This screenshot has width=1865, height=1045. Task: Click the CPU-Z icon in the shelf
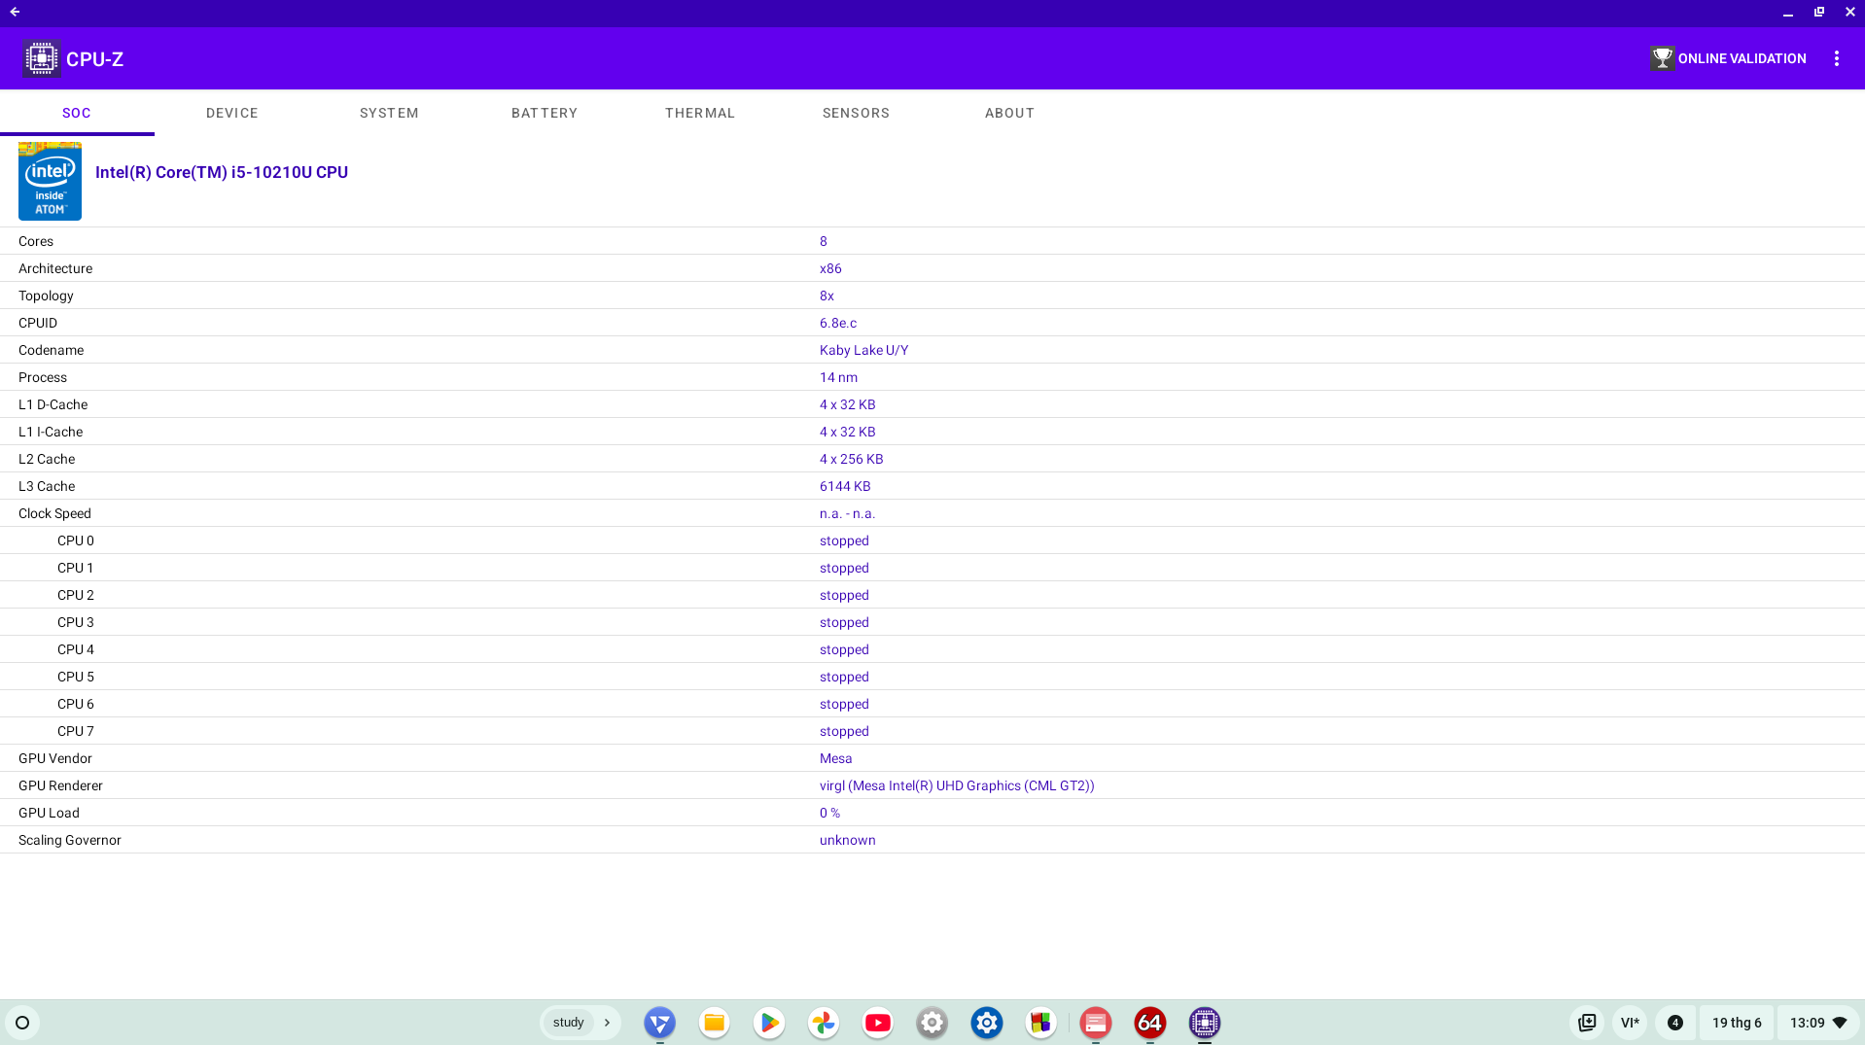(x=1205, y=1023)
